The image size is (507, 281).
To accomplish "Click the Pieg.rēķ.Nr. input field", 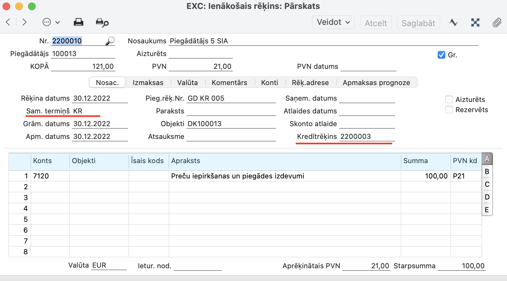I will coord(231,98).
